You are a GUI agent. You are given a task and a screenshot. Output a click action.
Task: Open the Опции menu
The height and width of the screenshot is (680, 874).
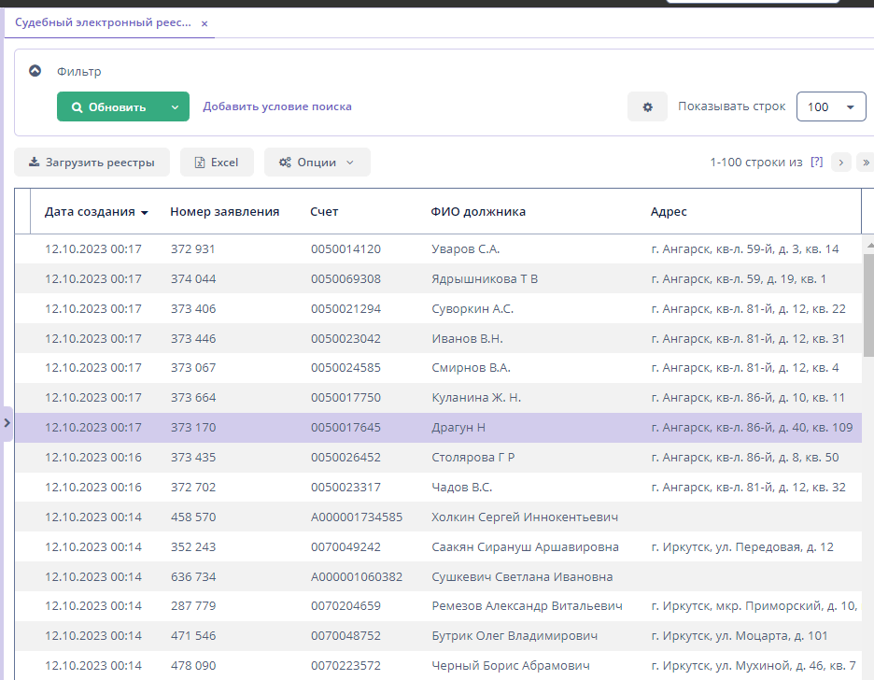point(317,162)
